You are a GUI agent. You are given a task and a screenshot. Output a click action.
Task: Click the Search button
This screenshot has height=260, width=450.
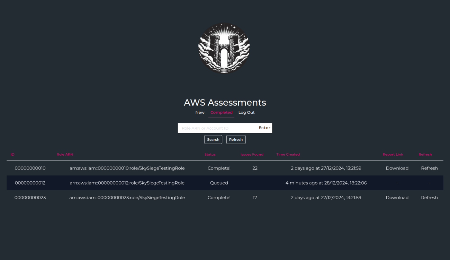[213, 140]
